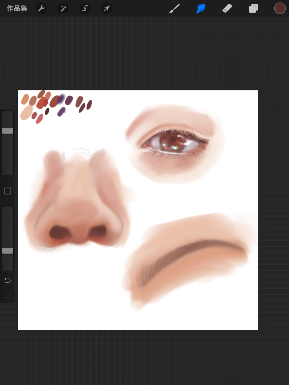Viewport: 289px width, 385px height.
Task: Click the brush size slider handle
Action: [8, 130]
